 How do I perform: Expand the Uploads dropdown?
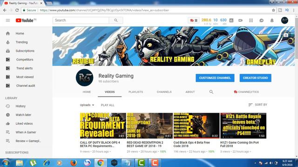[x=87, y=105]
